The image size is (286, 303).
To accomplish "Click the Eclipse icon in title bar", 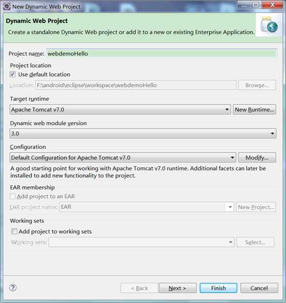I will [7, 6].
